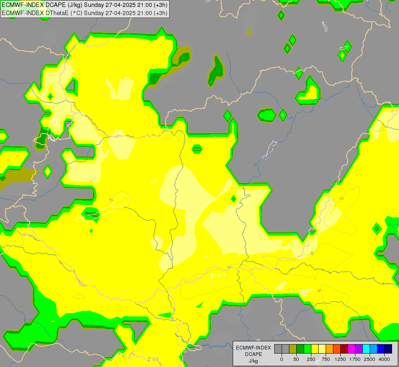Click the DThetaE title line in header

(x=84, y=13)
